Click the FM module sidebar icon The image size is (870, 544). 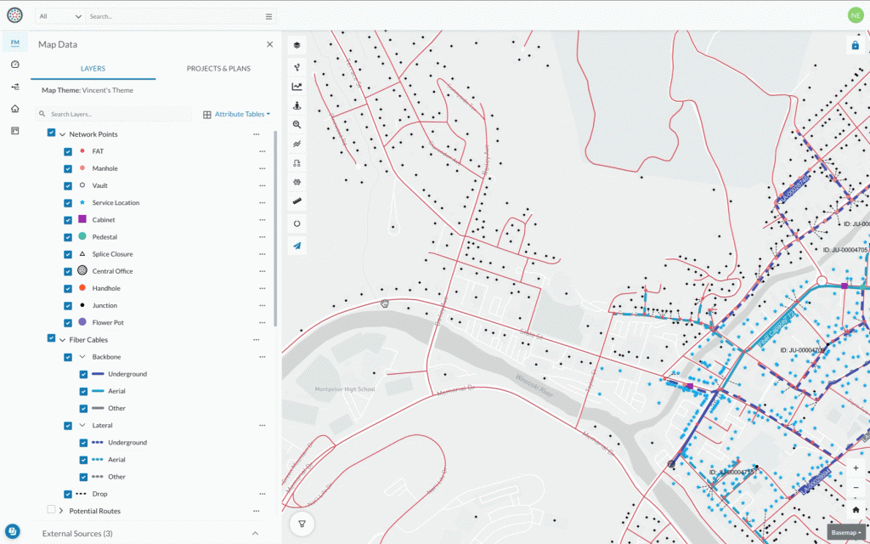15,42
